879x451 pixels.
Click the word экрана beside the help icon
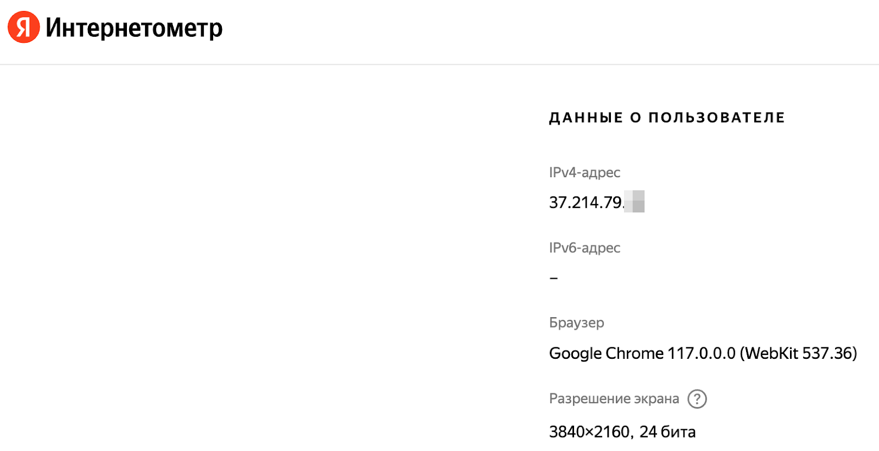click(x=657, y=399)
